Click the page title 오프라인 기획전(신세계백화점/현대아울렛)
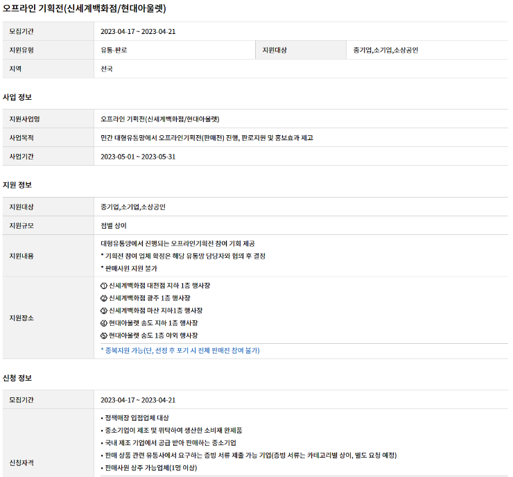This screenshot has height=477, width=513. pos(84,8)
